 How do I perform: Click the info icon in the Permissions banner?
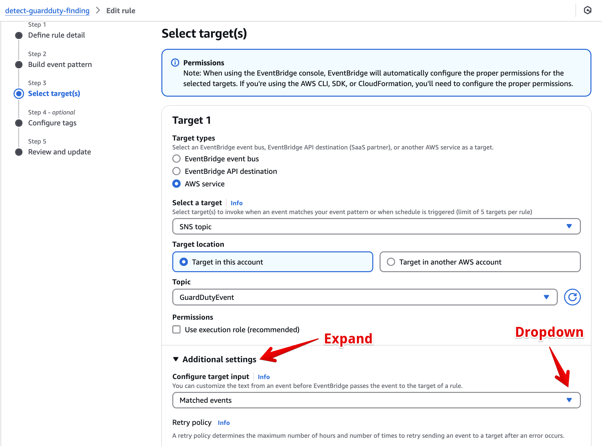pyautogui.click(x=175, y=63)
